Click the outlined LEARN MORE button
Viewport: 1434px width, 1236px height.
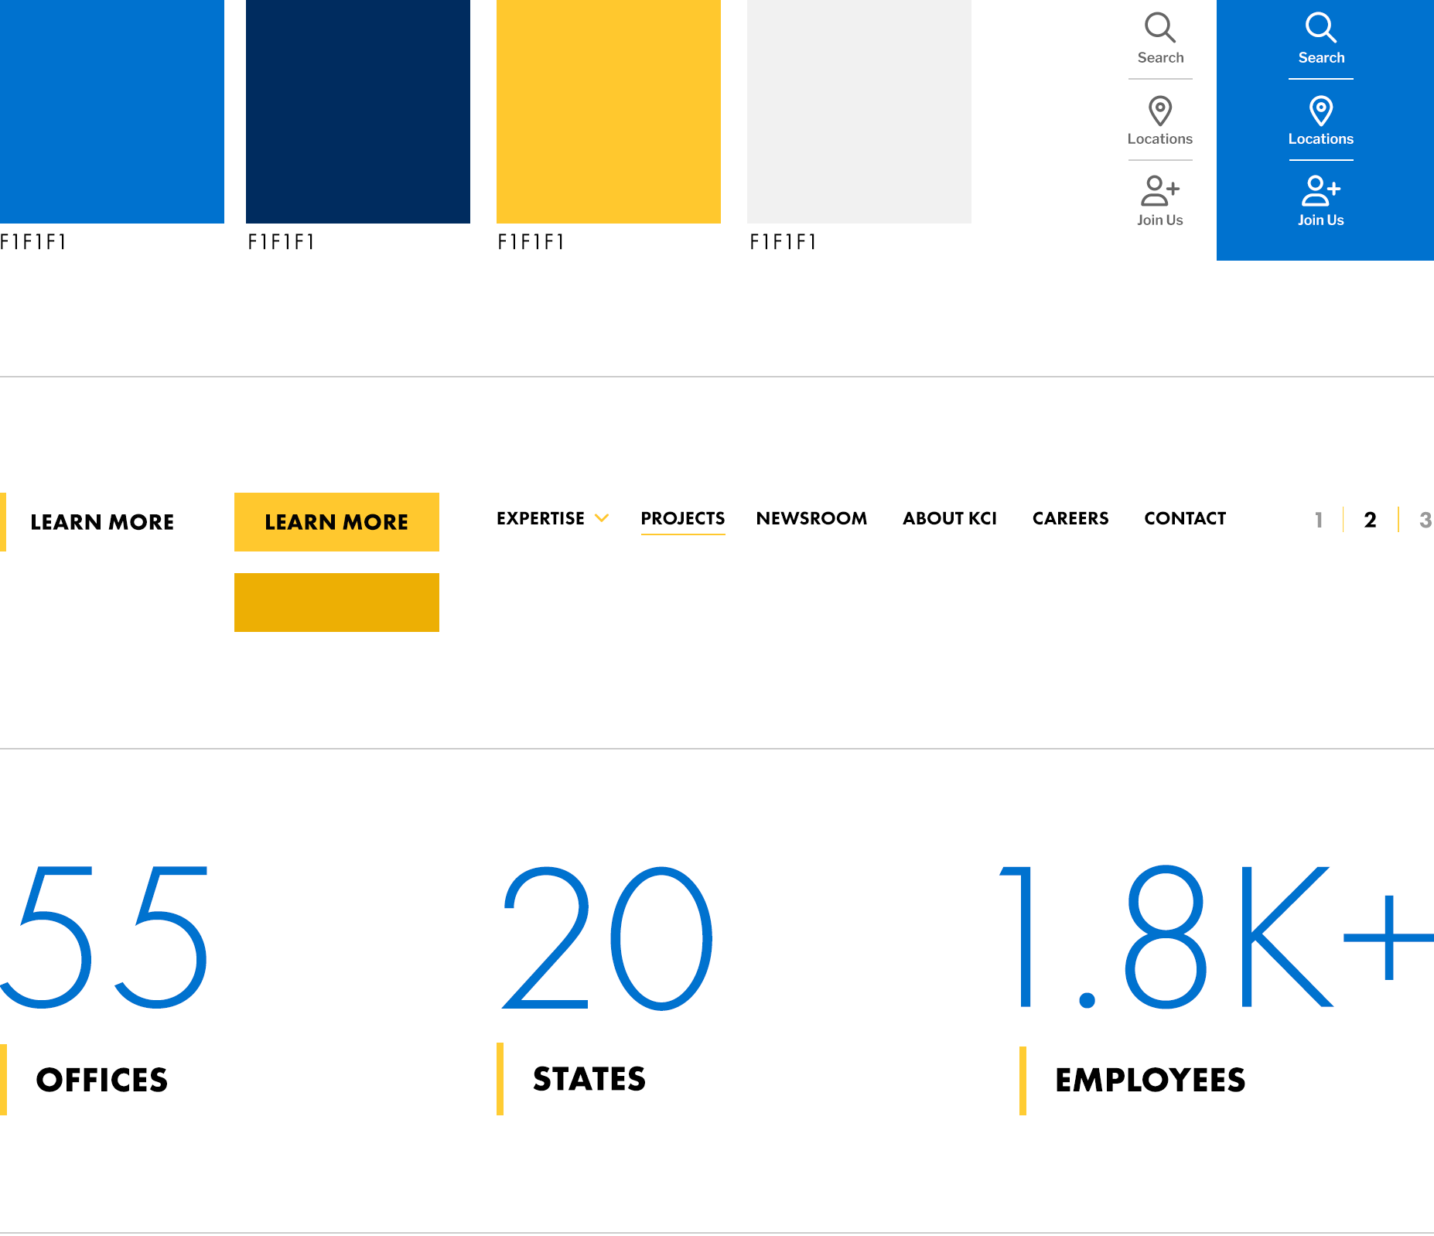(102, 522)
